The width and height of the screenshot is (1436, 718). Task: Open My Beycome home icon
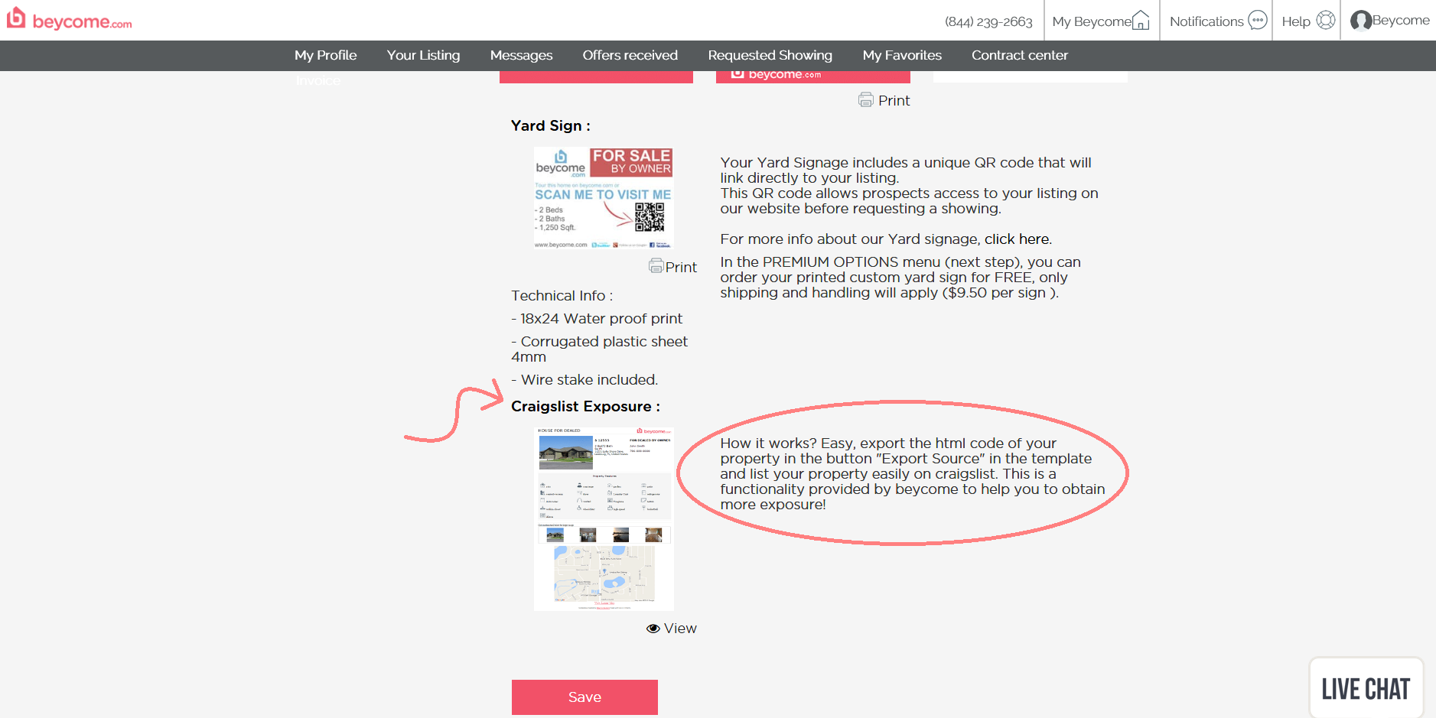(1141, 20)
